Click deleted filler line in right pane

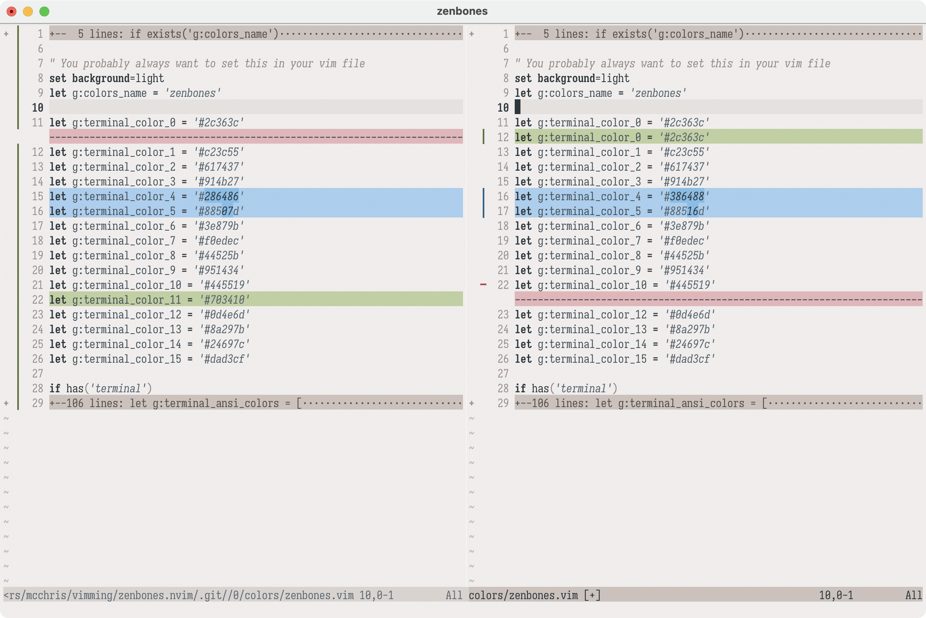click(x=718, y=300)
